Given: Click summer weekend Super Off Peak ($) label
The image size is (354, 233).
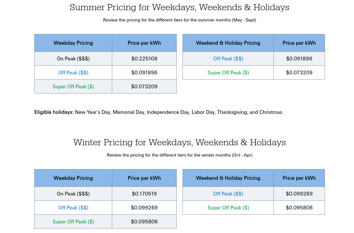Looking at the screenshot, I should click(x=228, y=73).
